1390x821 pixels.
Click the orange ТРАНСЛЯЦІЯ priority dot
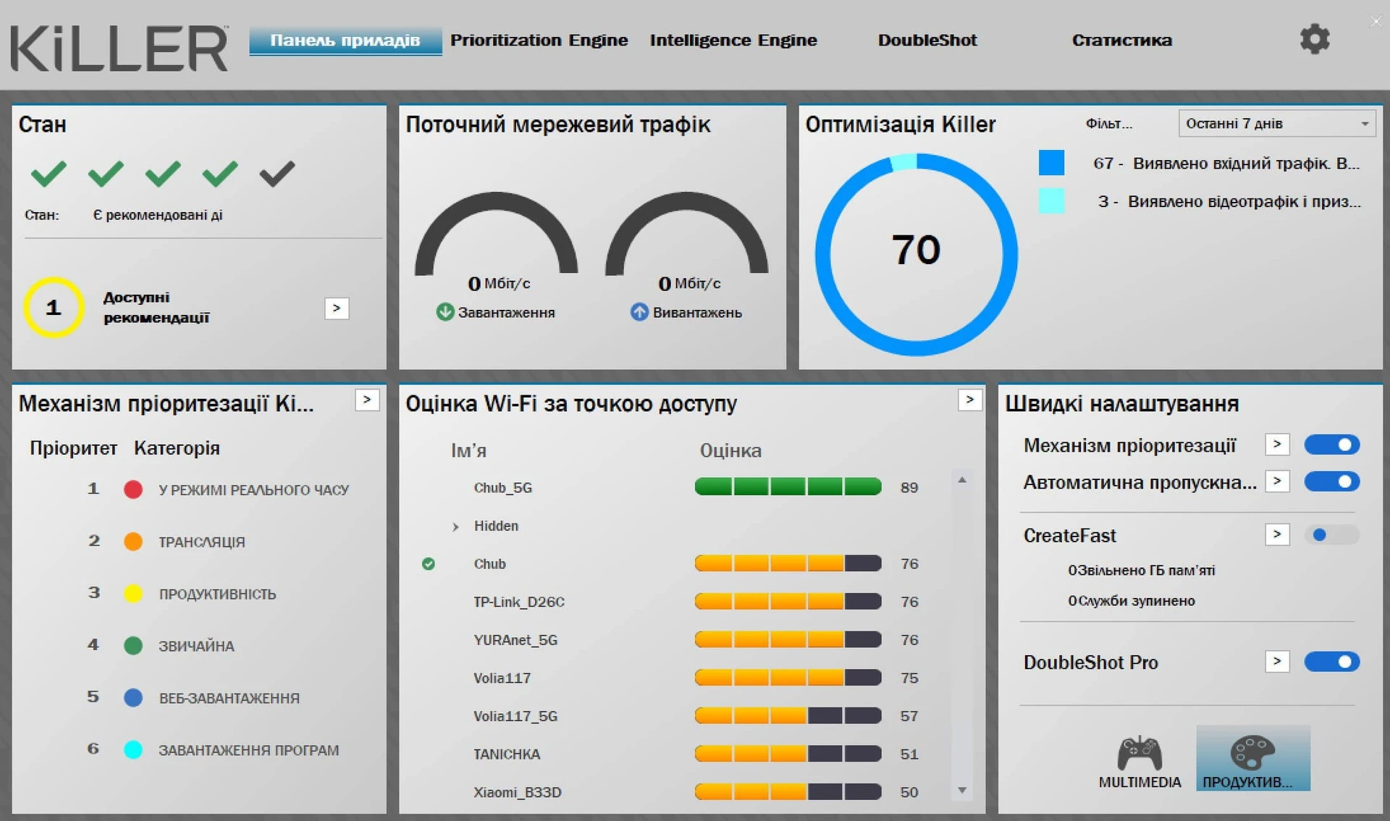point(133,542)
